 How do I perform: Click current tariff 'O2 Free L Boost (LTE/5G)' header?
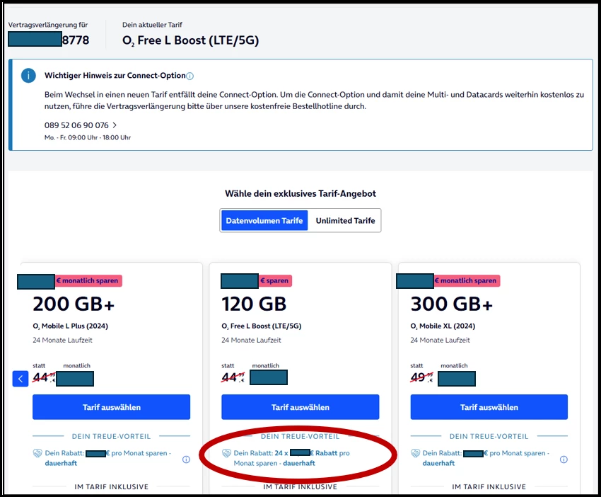tap(190, 40)
